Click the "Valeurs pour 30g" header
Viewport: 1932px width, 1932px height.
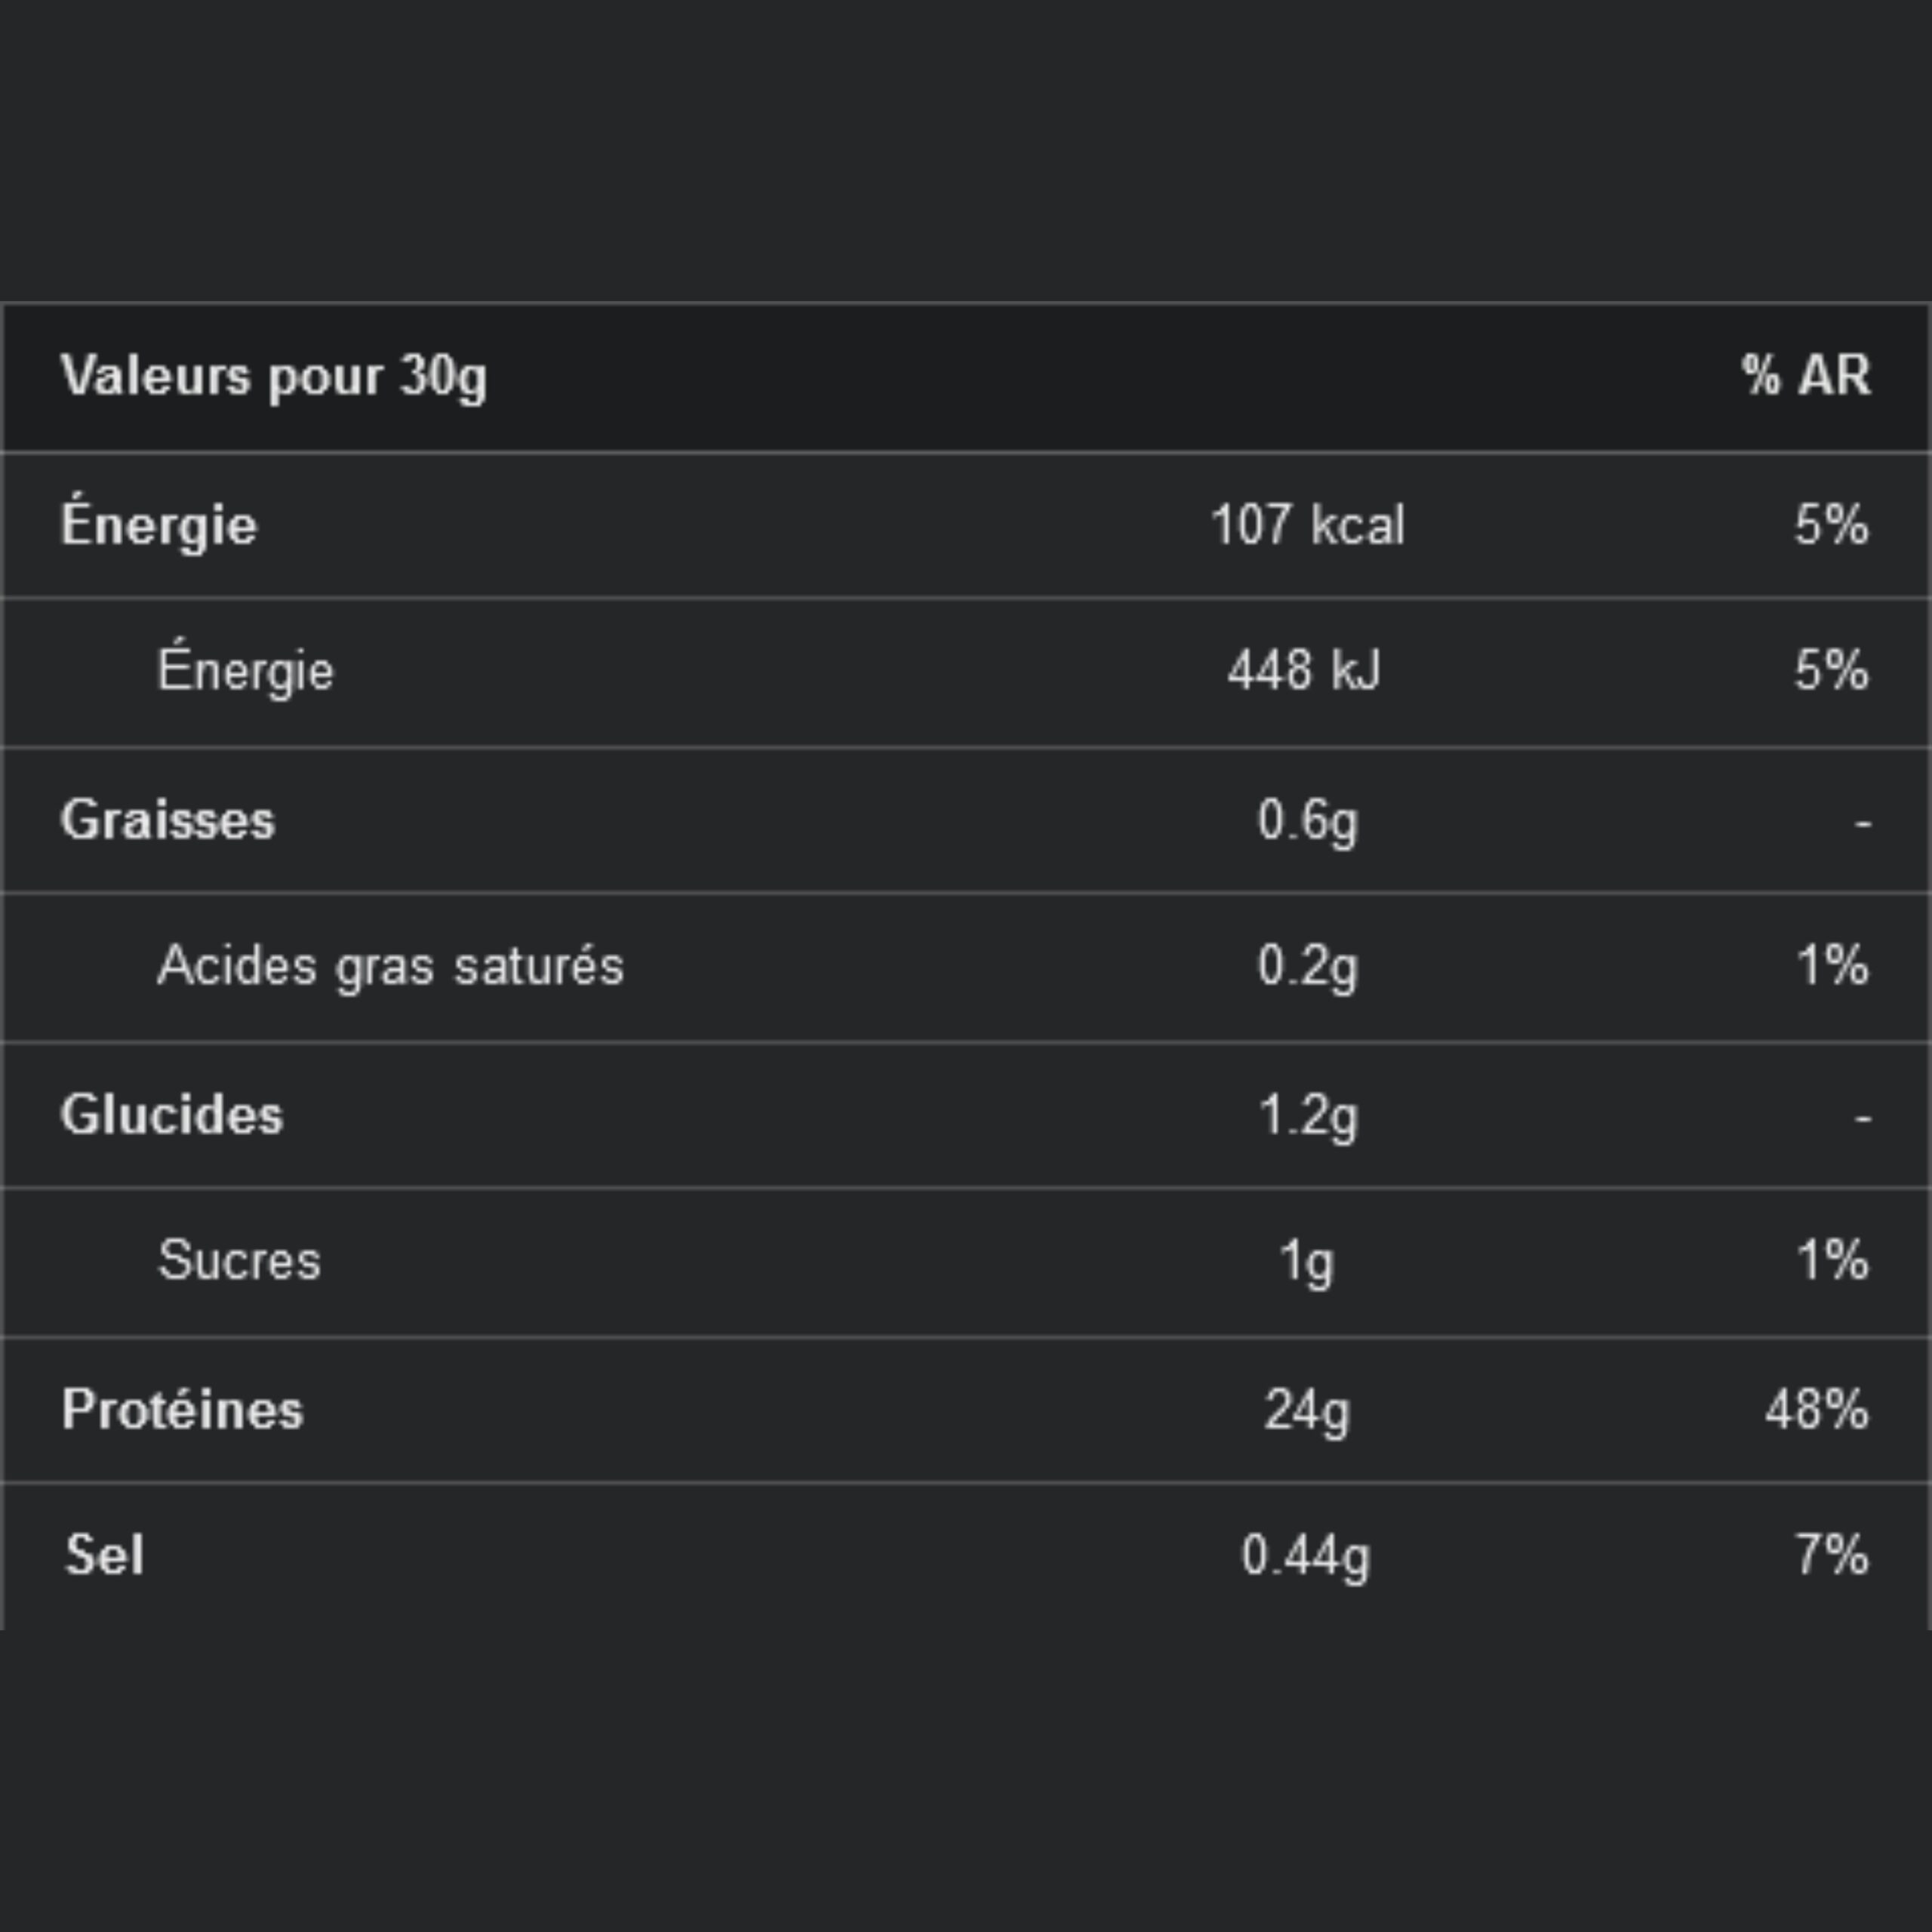tap(273, 377)
